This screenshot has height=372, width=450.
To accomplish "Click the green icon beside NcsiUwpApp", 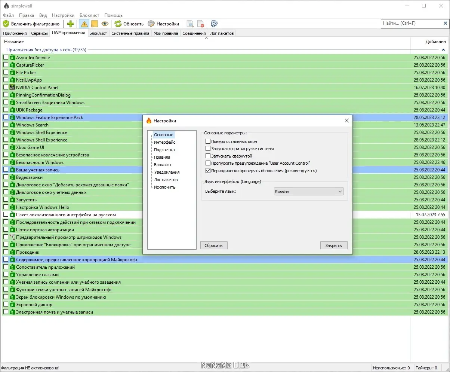I will (x=12, y=80).
